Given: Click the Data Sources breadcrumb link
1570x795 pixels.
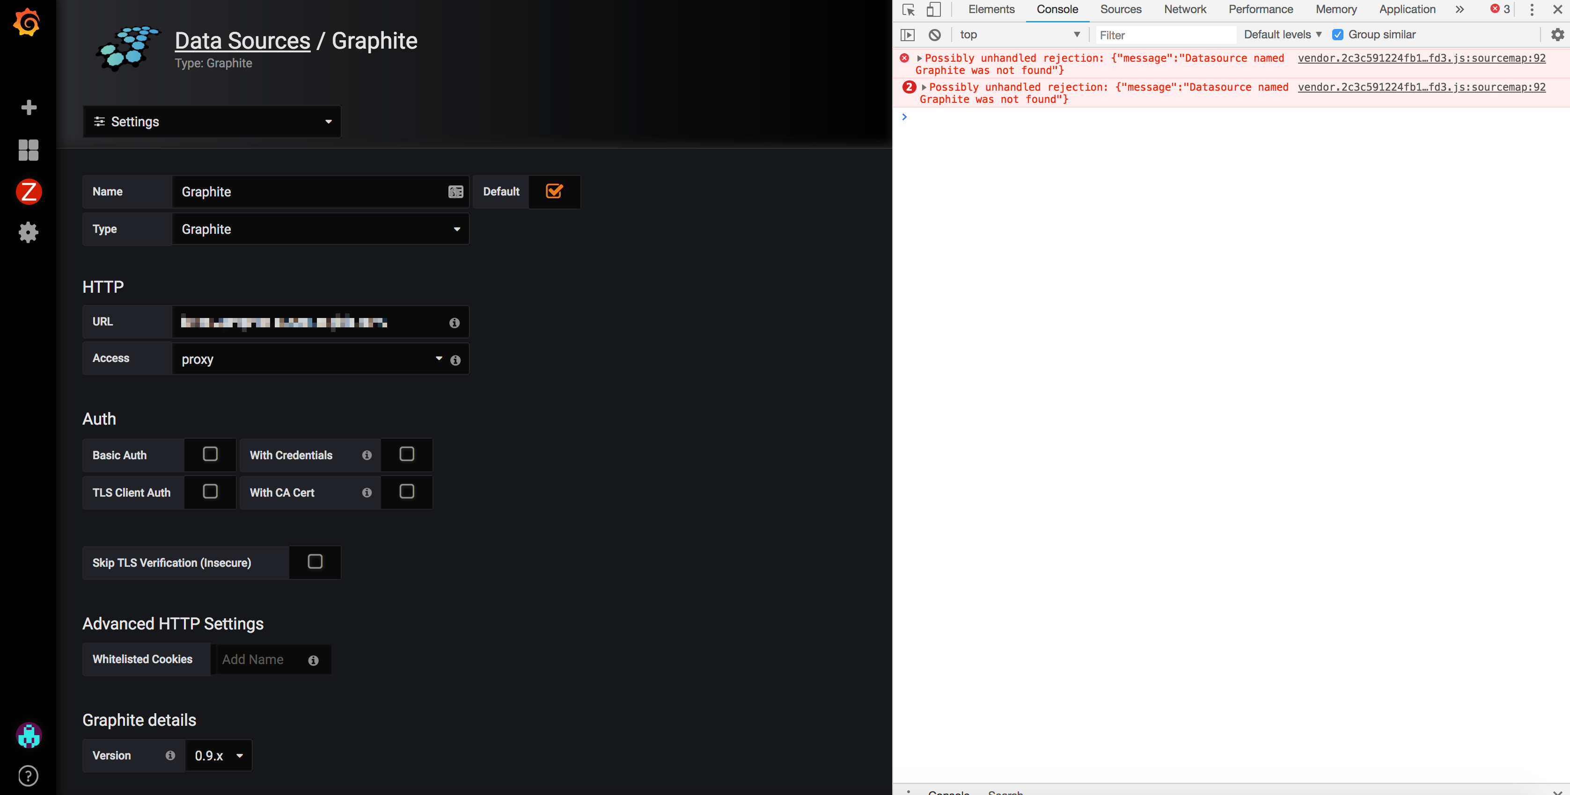Looking at the screenshot, I should click(242, 40).
